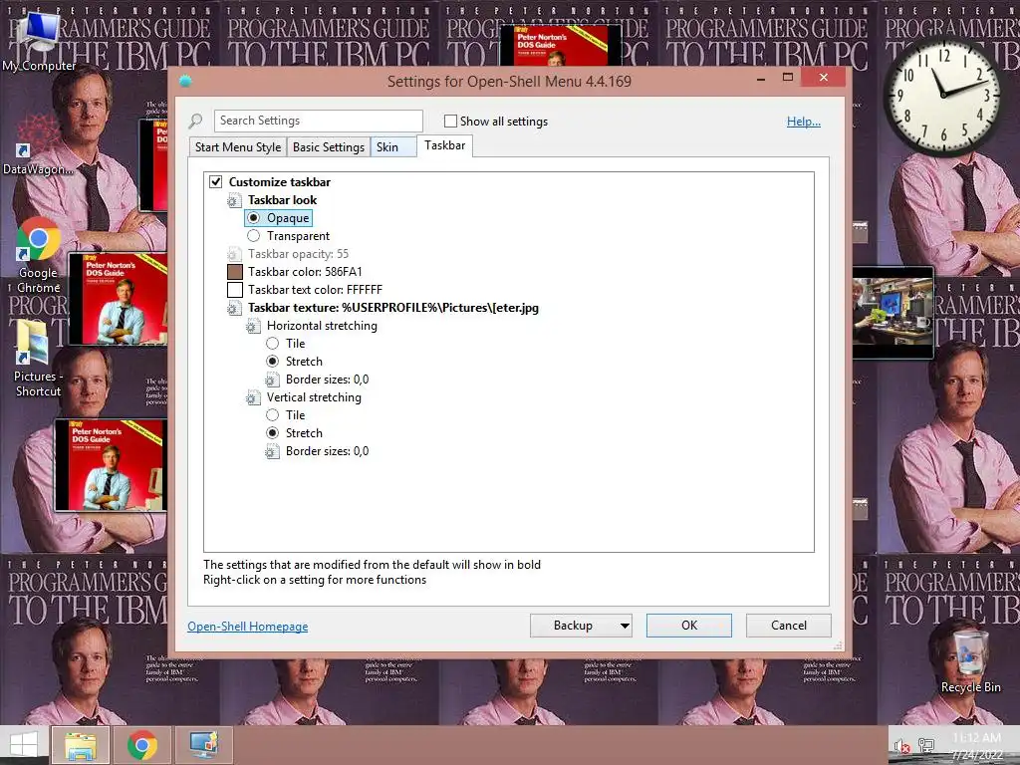The width and height of the screenshot is (1020, 765).
Task: Open the Help link
Action: pyautogui.click(x=804, y=121)
